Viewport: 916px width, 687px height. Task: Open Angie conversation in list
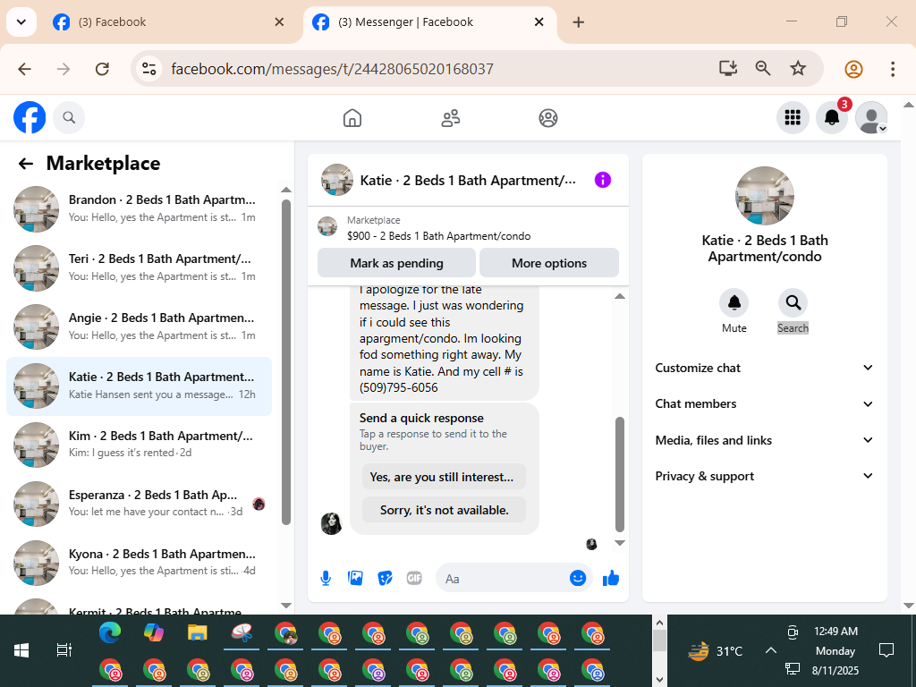pos(139,327)
